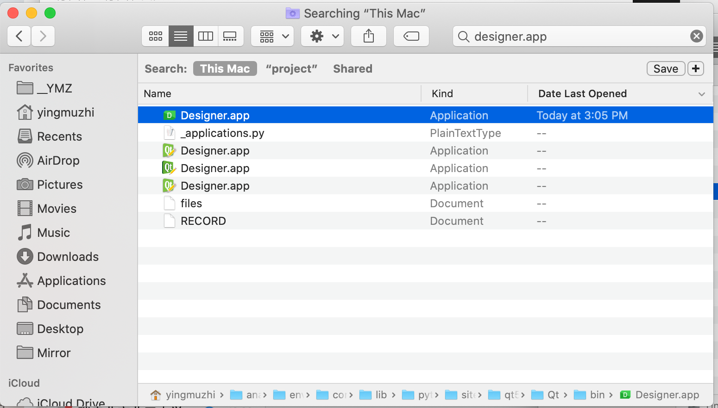Viewport: 718px width, 408px height.
Task: Click the PlainTextType kind cell
Action: pyautogui.click(x=466, y=133)
